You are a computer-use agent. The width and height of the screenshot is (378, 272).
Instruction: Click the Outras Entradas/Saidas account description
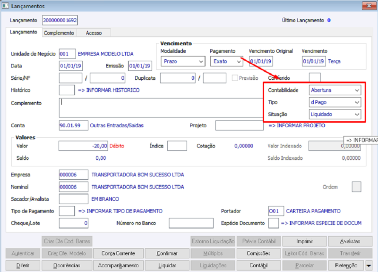117,125
